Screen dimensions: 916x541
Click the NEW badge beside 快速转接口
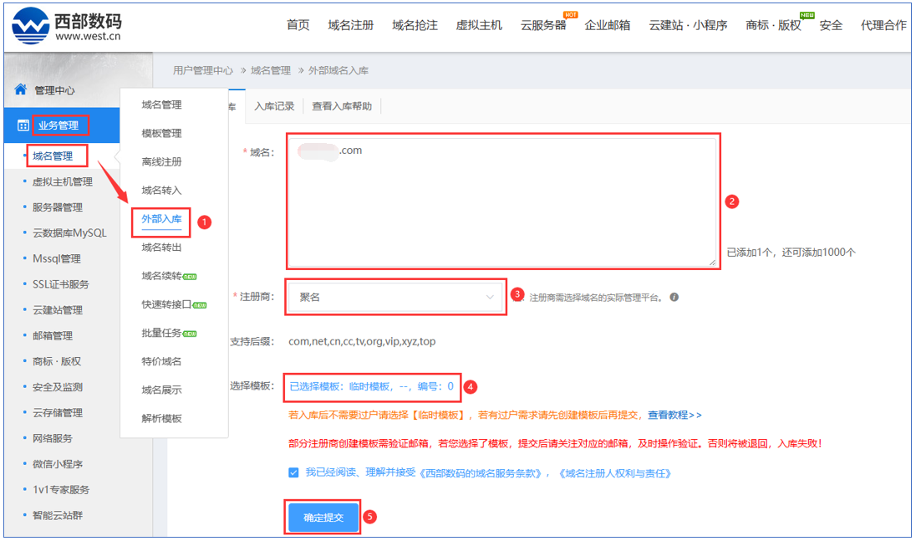200,305
